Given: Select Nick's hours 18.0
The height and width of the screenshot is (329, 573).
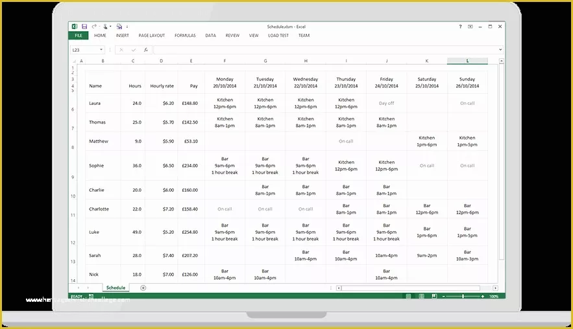Looking at the screenshot, I should click(x=132, y=275).
